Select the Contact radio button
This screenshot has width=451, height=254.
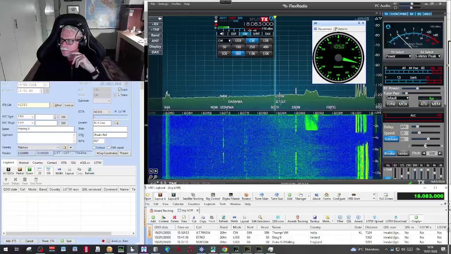click(94, 147)
